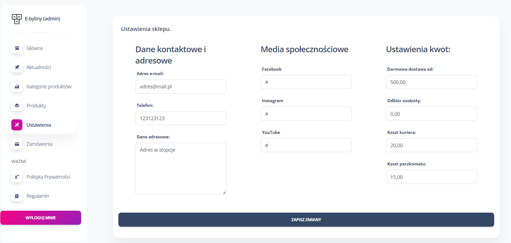Open Polityka Prywatności page
This screenshot has width=511, height=243.
(x=41, y=177)
